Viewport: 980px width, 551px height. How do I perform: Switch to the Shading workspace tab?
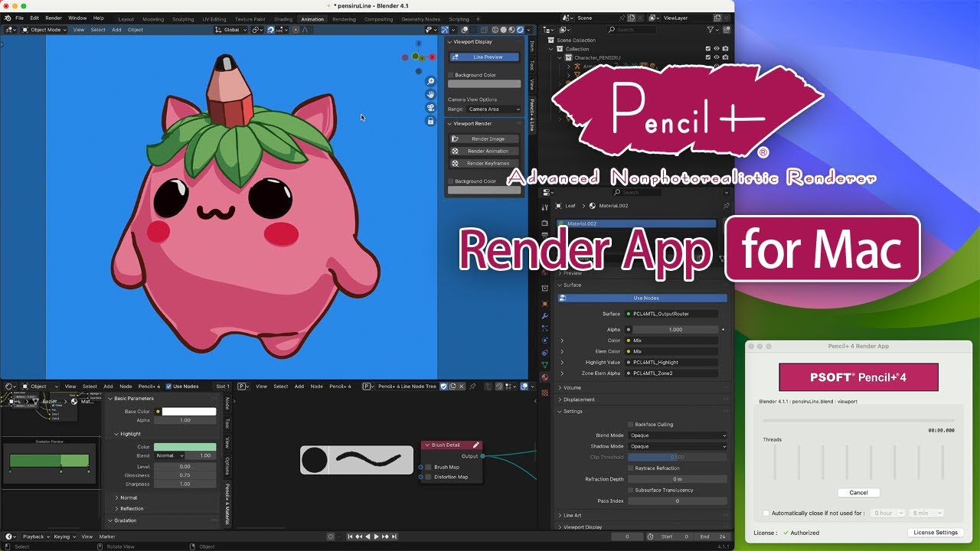[283, 19]
